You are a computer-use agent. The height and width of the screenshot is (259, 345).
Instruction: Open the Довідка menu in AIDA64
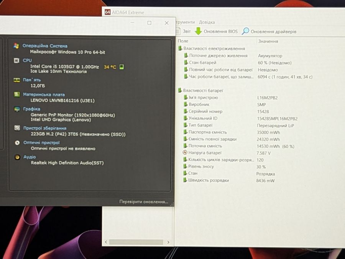207,22
